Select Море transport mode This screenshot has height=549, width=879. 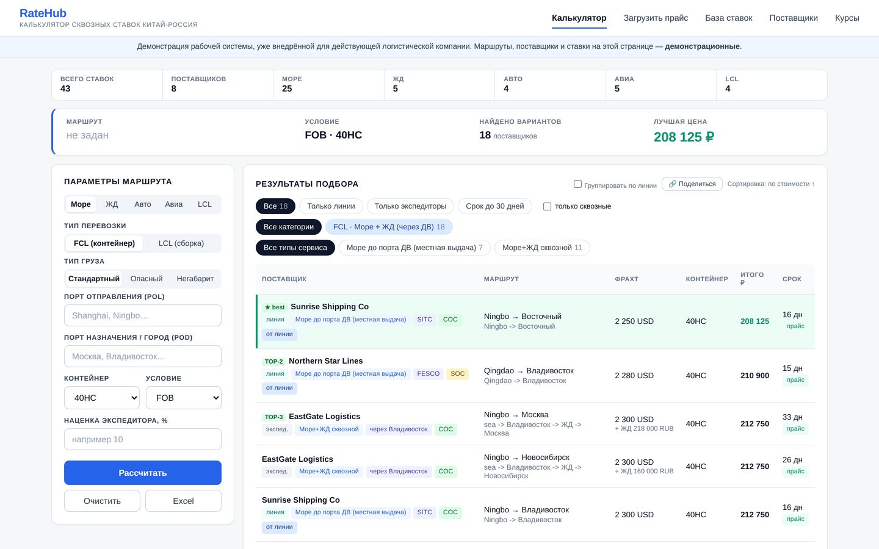pos(81,204)
